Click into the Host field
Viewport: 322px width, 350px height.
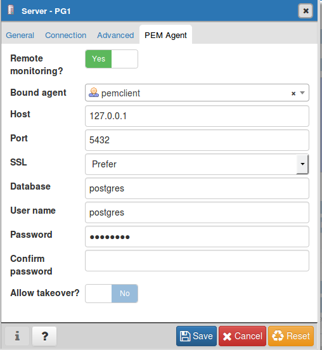197,116
